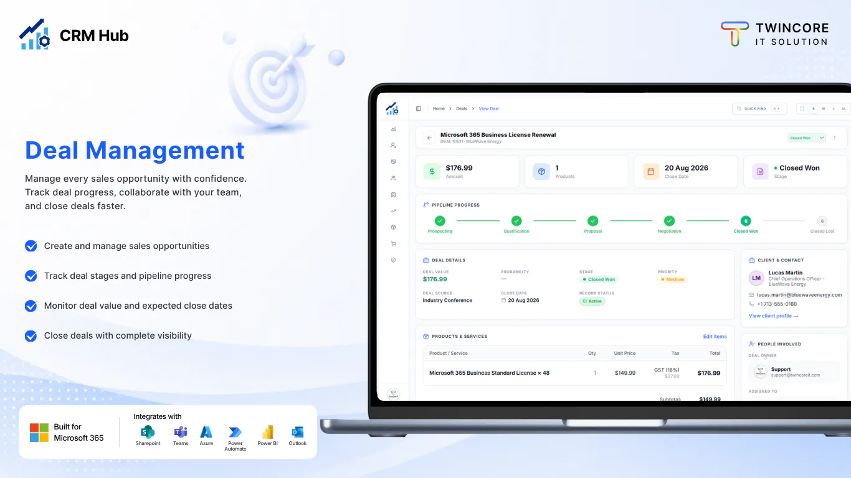This screenshot has height=478, width=851.
Task: Click the Built for Microsoft 365 logo
Action: pyautogui.click(x=67, y=433)
